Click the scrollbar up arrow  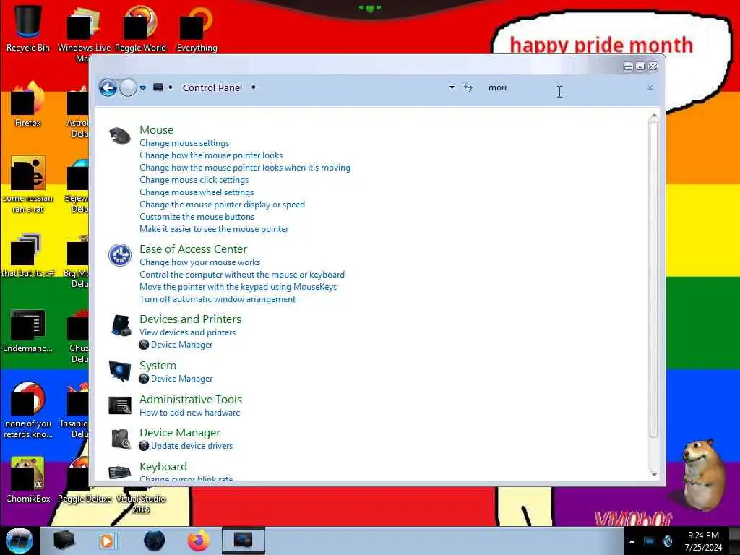[x=653, y=116]
